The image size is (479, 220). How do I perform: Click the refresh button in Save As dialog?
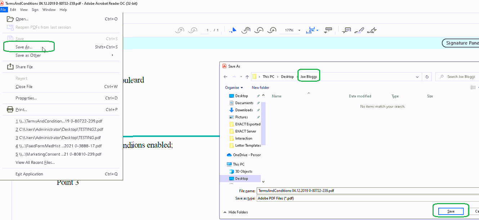[427, 77]
